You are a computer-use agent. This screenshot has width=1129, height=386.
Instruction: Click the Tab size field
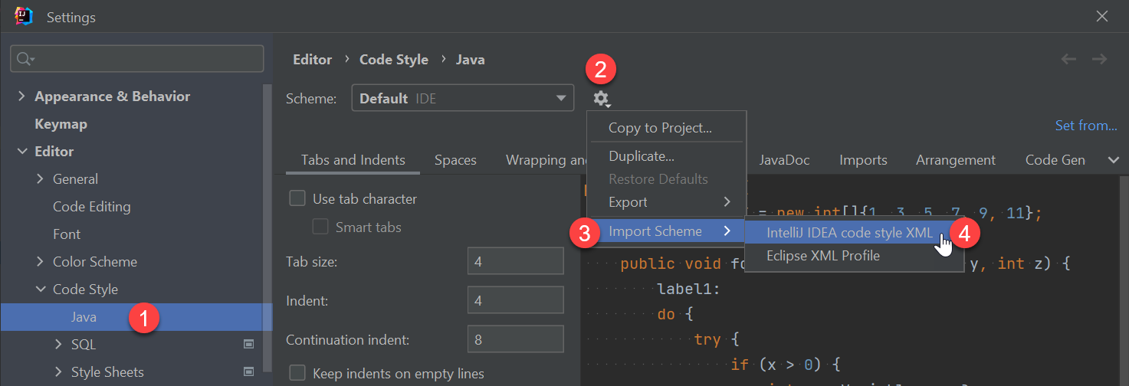tap(516, 262)
